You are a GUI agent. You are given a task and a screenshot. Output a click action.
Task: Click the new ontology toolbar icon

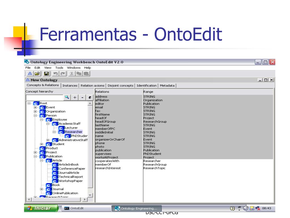click(30, 74)
